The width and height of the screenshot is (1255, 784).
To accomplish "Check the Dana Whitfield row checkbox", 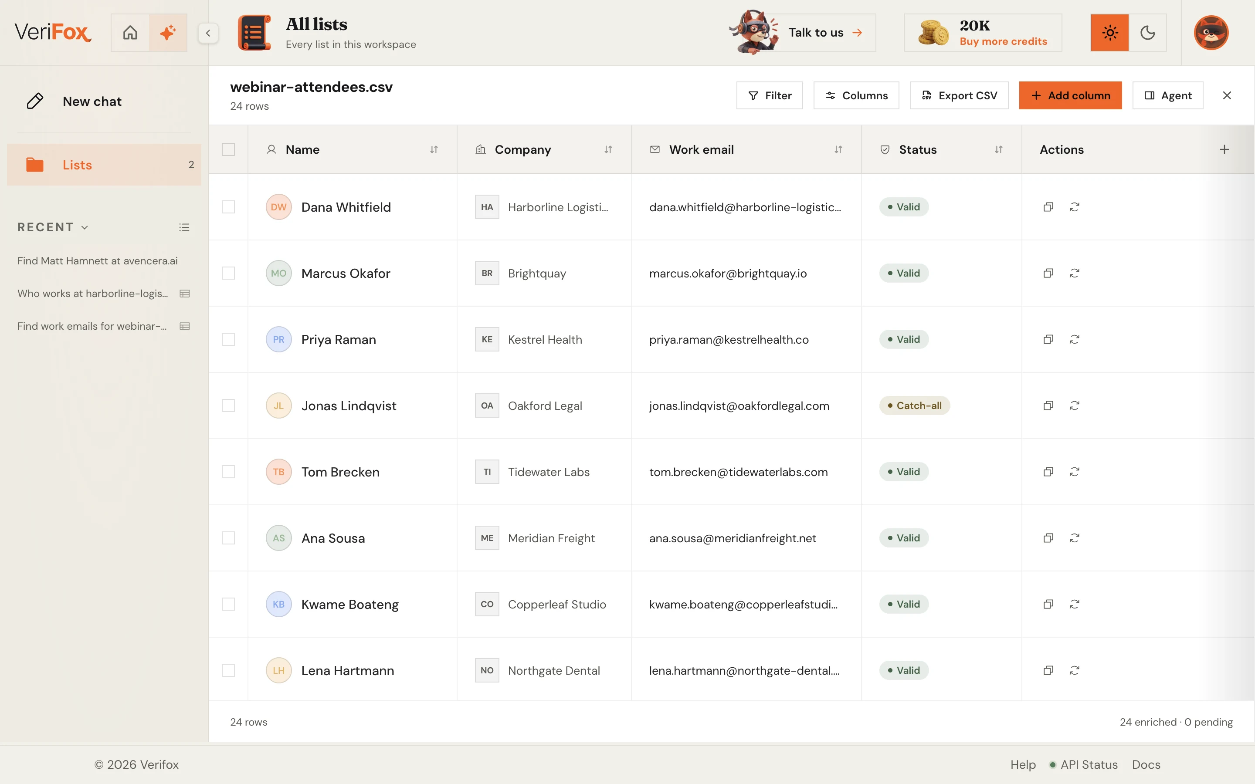I will [228, 207].
